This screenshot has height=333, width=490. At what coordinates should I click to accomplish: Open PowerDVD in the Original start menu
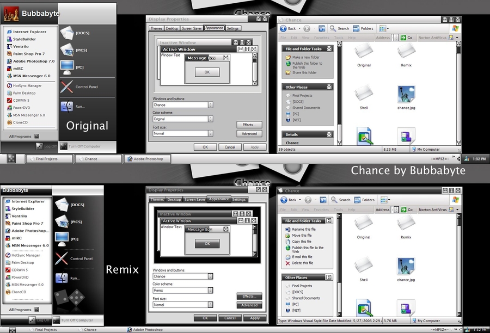pos(19,108)
